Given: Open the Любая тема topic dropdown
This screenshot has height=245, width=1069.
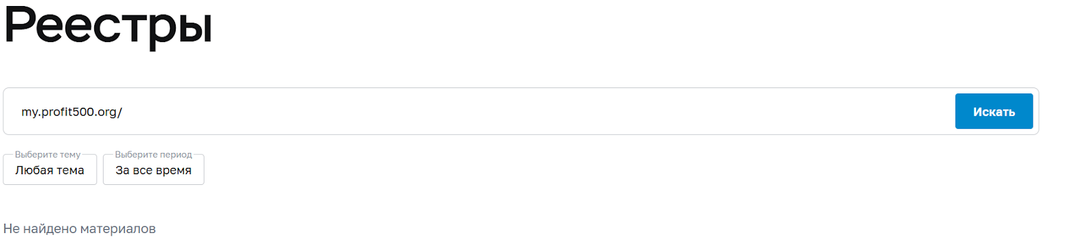Looking at the screenshot, I should click(50, 170).
